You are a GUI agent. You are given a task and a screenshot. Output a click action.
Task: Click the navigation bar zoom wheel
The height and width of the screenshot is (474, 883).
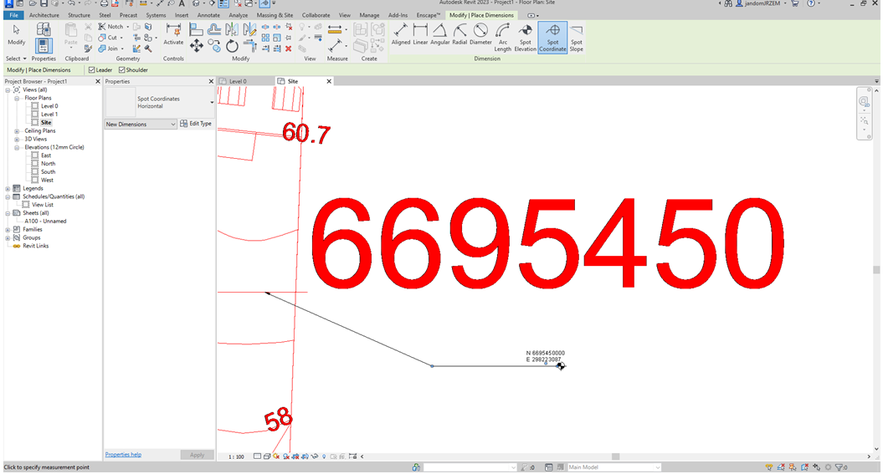[x=863, y=102]
